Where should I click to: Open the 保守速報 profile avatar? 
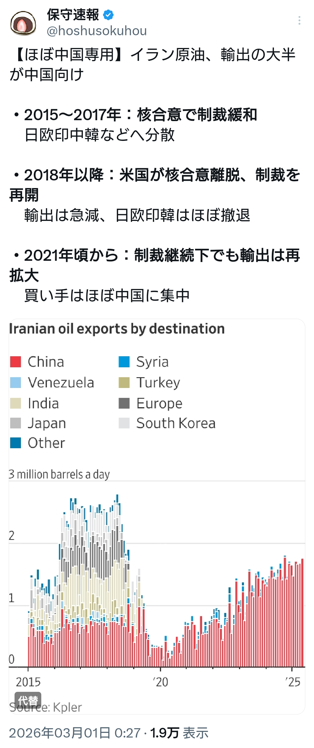point(23,23)
